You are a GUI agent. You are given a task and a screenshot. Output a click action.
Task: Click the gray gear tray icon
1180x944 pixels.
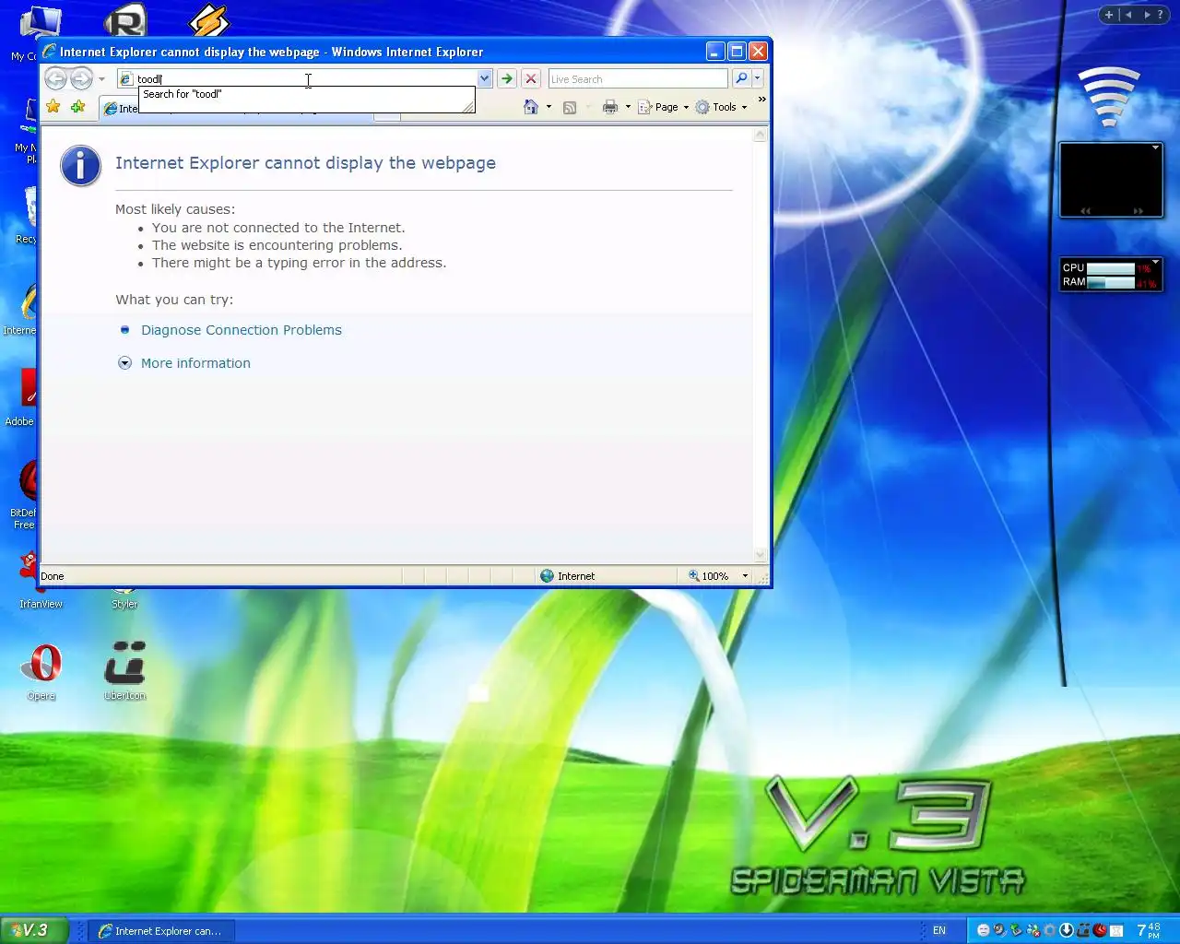[1049, 930]
